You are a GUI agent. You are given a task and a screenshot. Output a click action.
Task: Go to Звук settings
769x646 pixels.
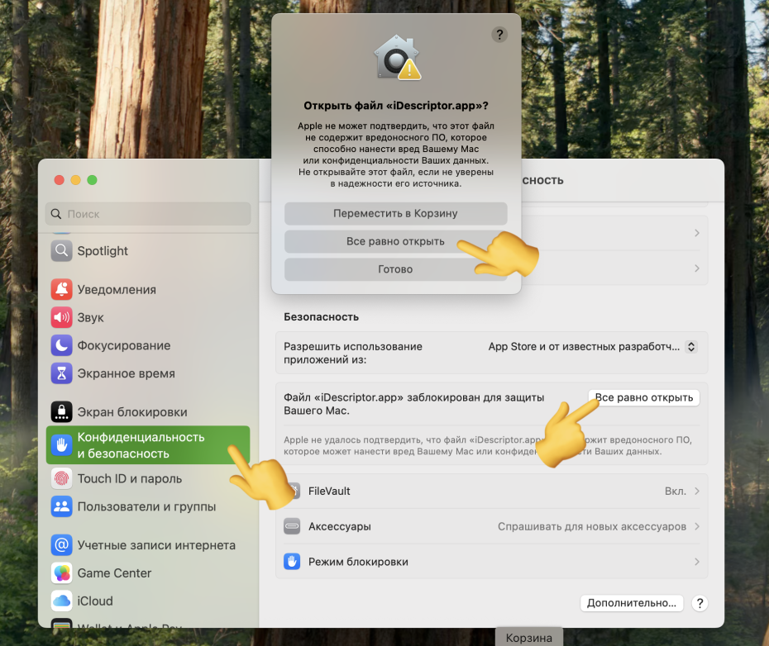click(x=148, y=317)
